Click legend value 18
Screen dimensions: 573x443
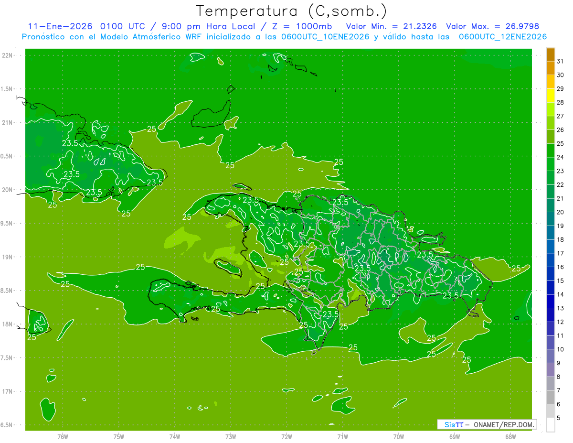[561, 240]
